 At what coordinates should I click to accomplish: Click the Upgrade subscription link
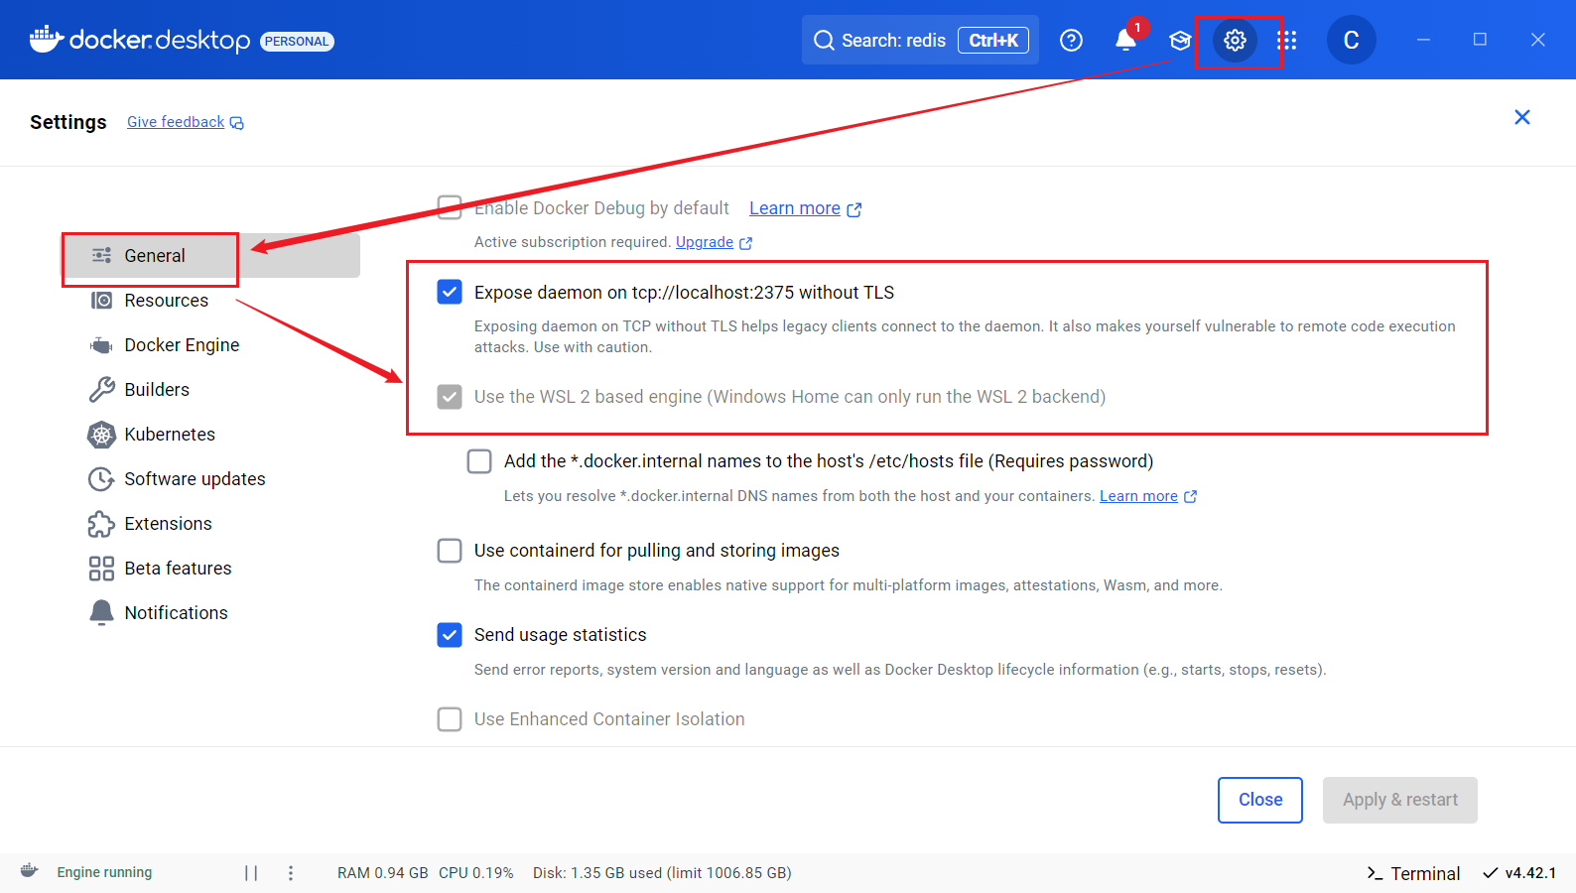pyautogui.click(x=705, y=242)
